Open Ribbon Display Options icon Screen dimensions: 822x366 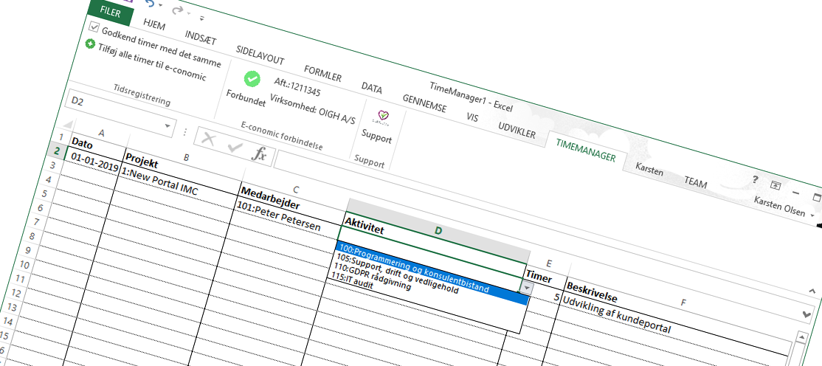tap(776, 186)
